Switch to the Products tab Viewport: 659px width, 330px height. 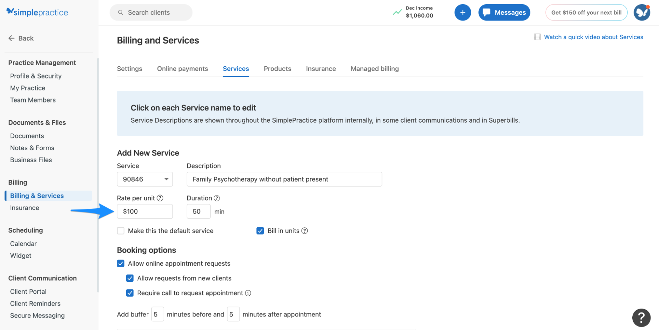[x=277, y=69]
